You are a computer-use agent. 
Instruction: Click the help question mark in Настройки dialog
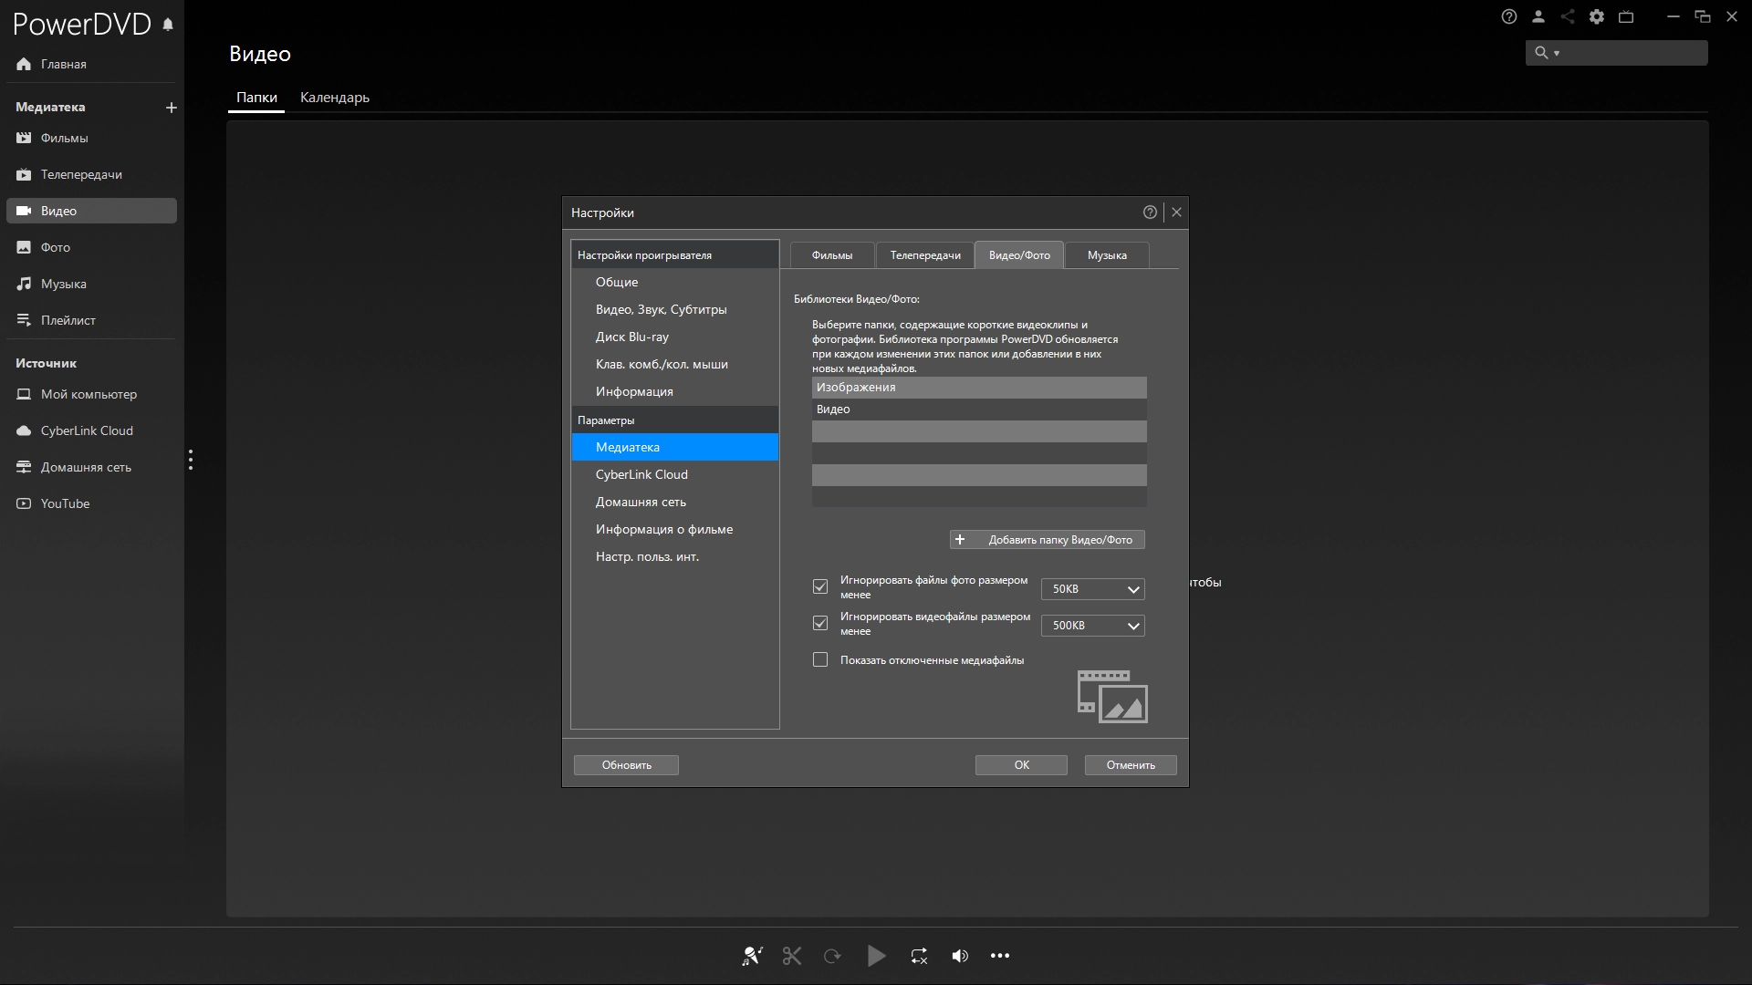coord(1150,213)
